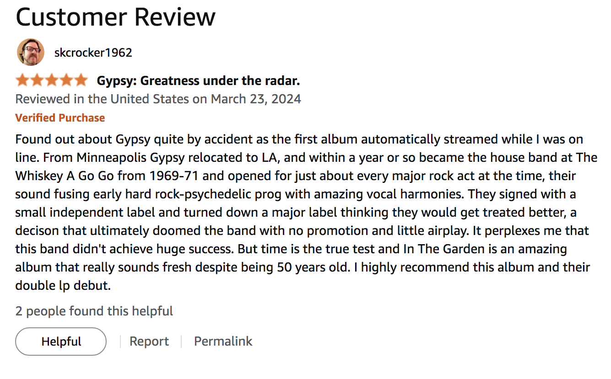Viewport: 611px width, 379px height.
Task: Open the Report link for this review
Action: click(149, 341)
